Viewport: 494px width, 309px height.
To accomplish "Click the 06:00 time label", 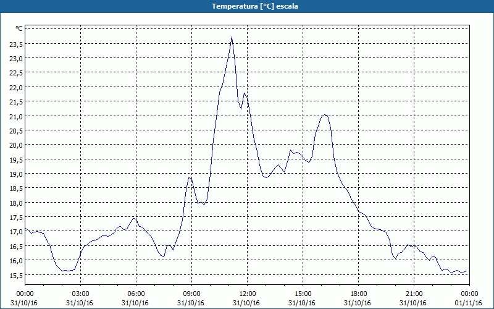I will click(136, 294).
